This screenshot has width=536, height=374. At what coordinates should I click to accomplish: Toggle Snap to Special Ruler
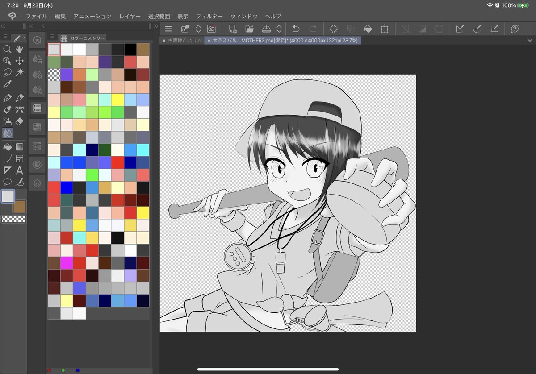click(477, 29)
